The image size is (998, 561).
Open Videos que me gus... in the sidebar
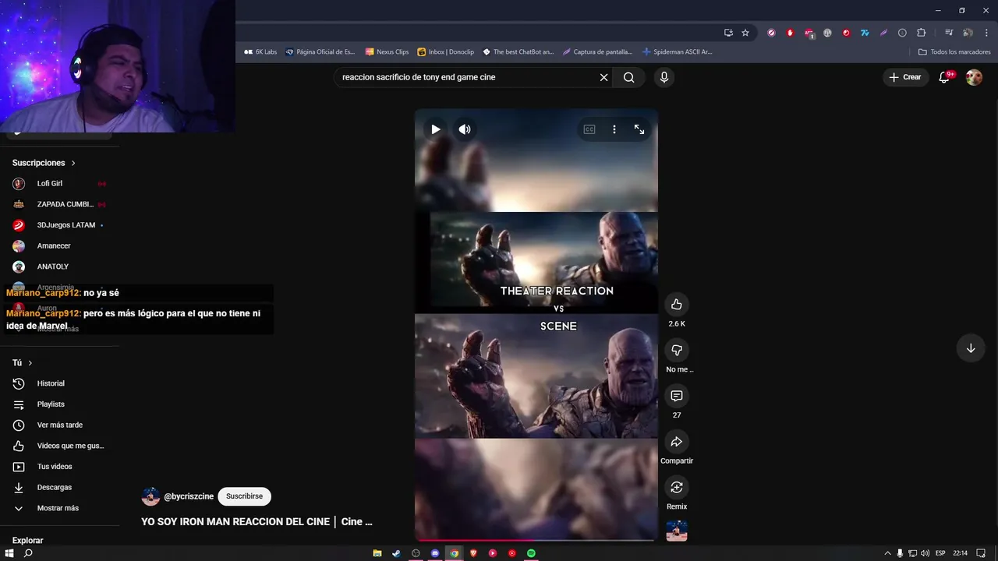[59, 446]
